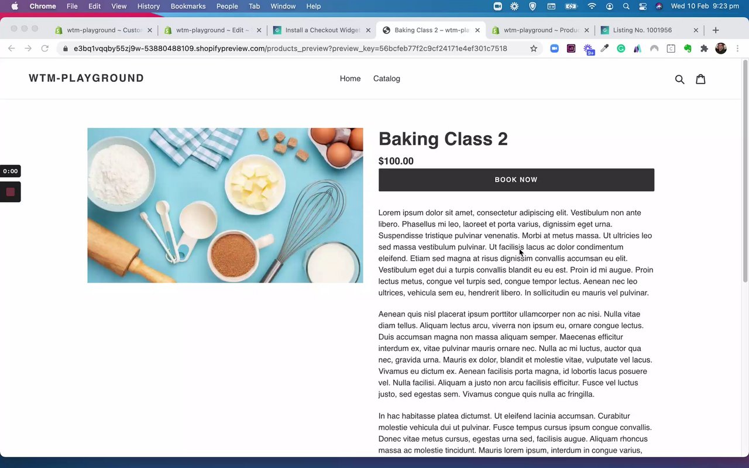Click the boxed C extension icon
The width and height of the screenshot is (749, 468).
point(671,49)
